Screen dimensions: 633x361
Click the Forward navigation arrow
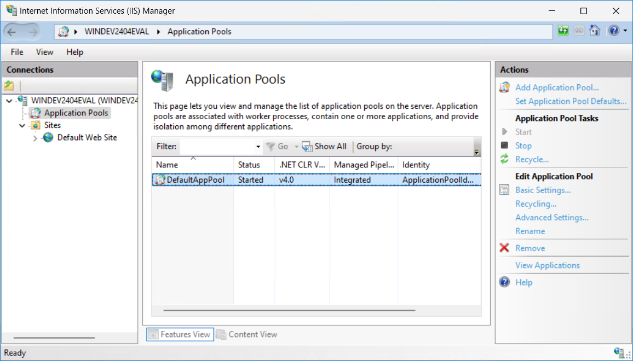click(x=33, y=32)
